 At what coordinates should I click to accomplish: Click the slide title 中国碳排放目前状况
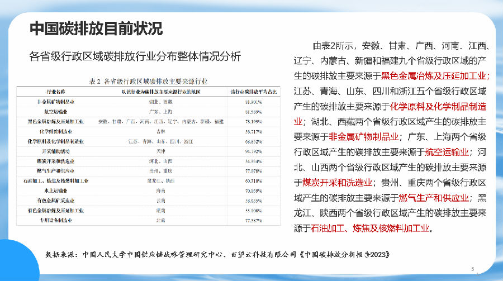point(96,29)
